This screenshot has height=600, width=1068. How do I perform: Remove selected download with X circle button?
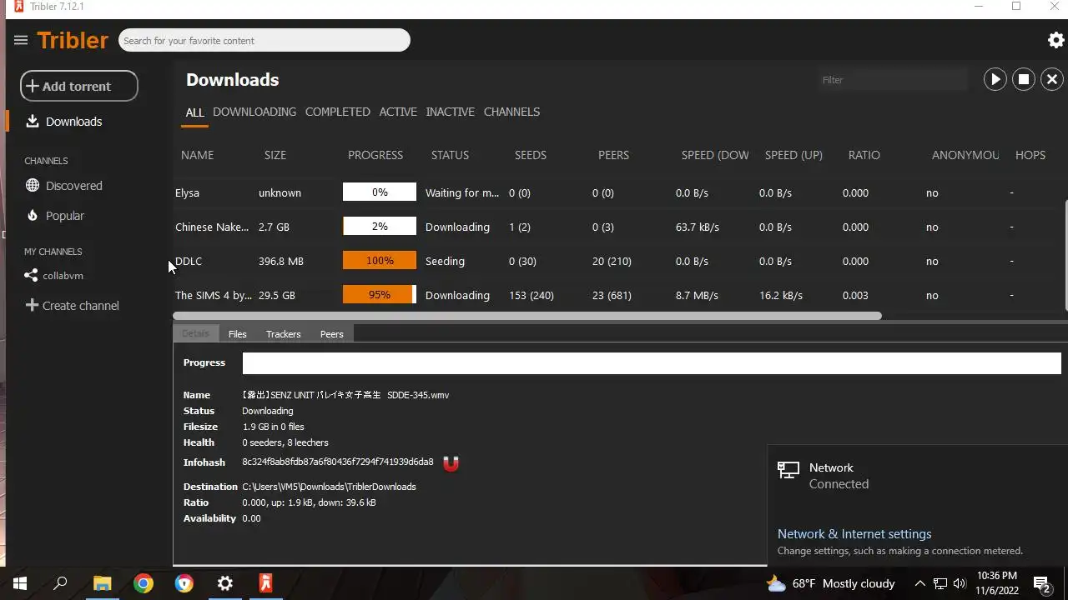[1052, 79]
